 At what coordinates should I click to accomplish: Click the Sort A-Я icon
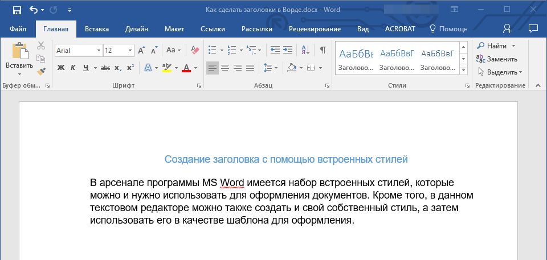pyautogui.click(x=305, y=50)
